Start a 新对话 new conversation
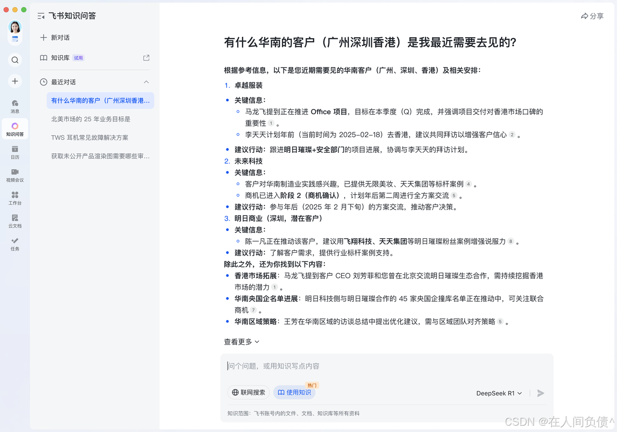Viewport: 617px width, 432px height. 55,38
